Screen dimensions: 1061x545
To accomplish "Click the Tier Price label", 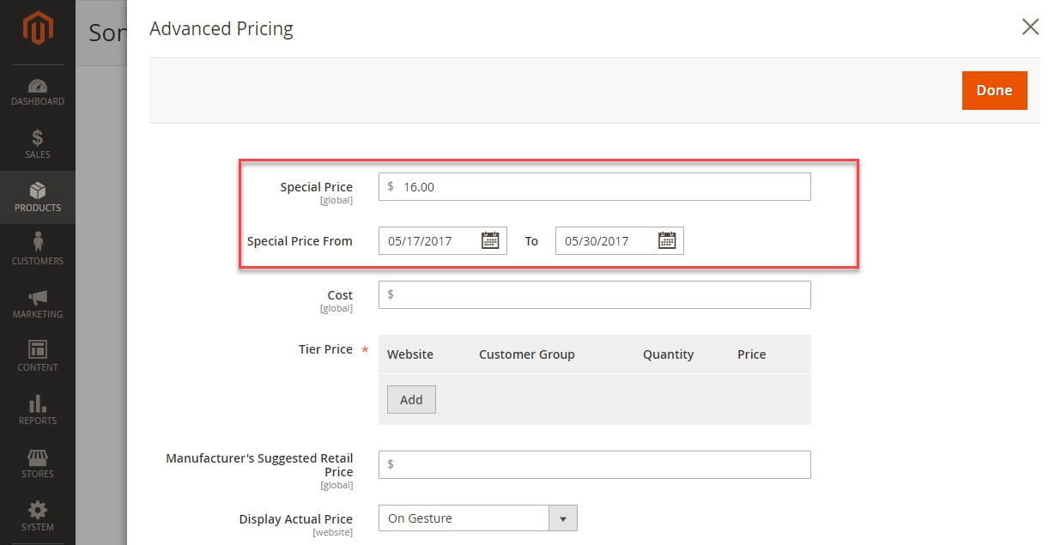I will tap(325, 349).
